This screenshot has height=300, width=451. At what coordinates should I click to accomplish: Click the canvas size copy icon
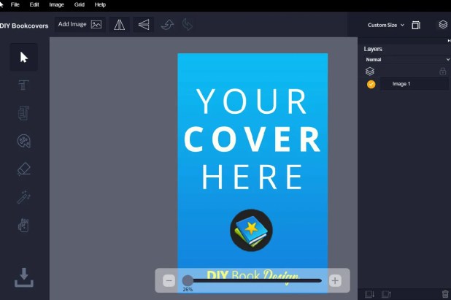pyautogui.click(x=416, y=25)
